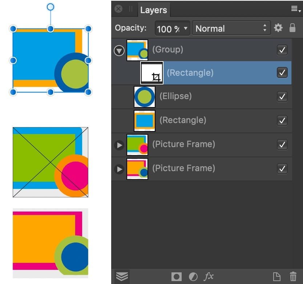This screenshot has height=284, width=303.
Task: Disable visibility of the bottom Picture Frame layer
Action: pyautogui.click(x=282, y=168)
